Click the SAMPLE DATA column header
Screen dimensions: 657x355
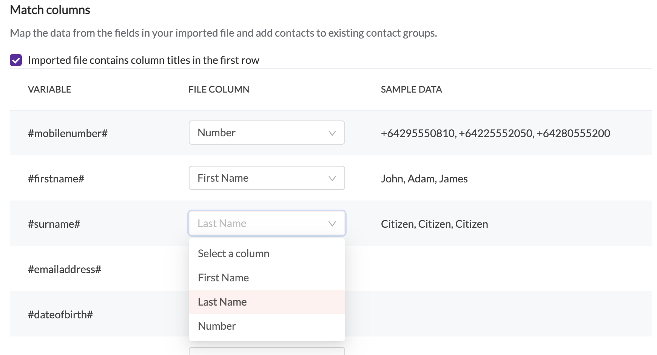(x=412, y=90)
